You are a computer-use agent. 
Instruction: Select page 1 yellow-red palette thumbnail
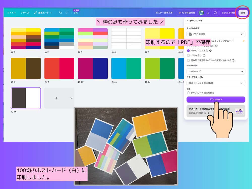[x=26, y=39]
